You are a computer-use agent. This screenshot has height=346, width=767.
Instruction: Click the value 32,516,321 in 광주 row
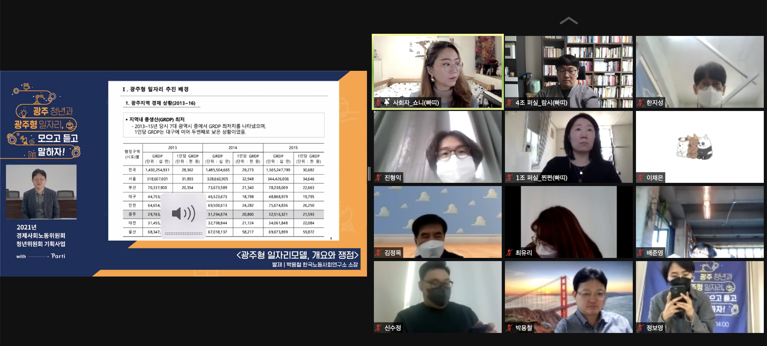(278, 214)
